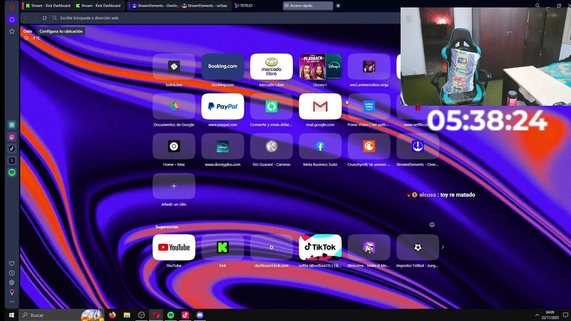Viewport: 571px width, 321px height.
Task: Open Discord from the taskbar
Action: coord(200,315)
